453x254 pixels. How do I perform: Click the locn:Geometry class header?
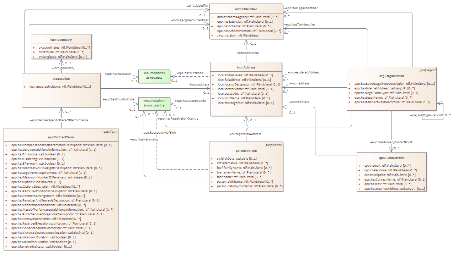point(61,40)
